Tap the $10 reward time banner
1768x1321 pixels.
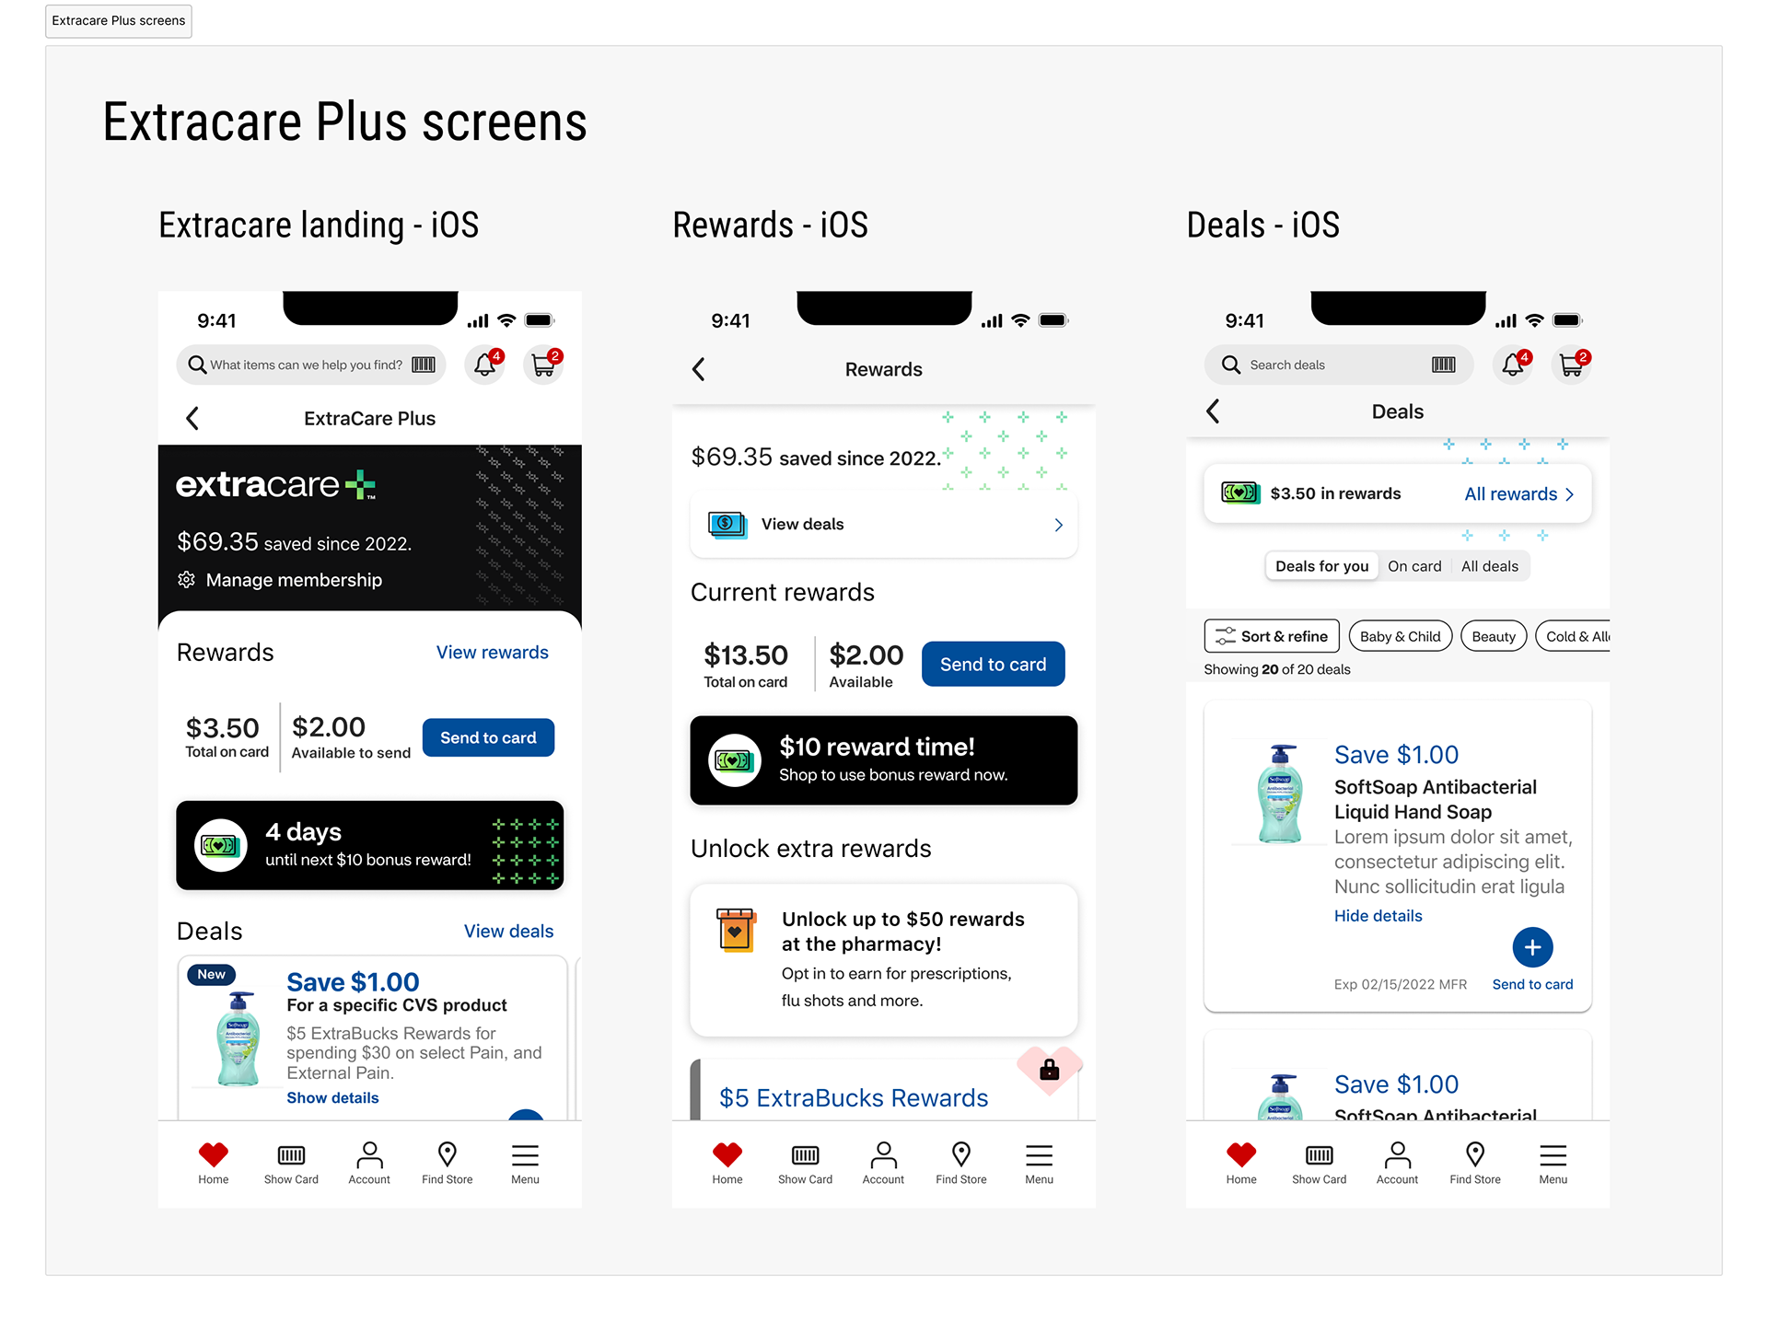[x=883, y=760]
